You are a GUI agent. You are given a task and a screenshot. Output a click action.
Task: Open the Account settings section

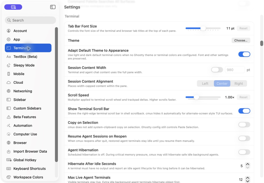point(28,31)
